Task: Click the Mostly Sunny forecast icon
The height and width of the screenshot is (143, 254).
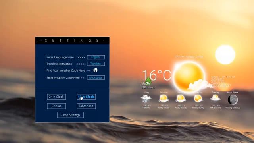Action: tap(198, 99)
